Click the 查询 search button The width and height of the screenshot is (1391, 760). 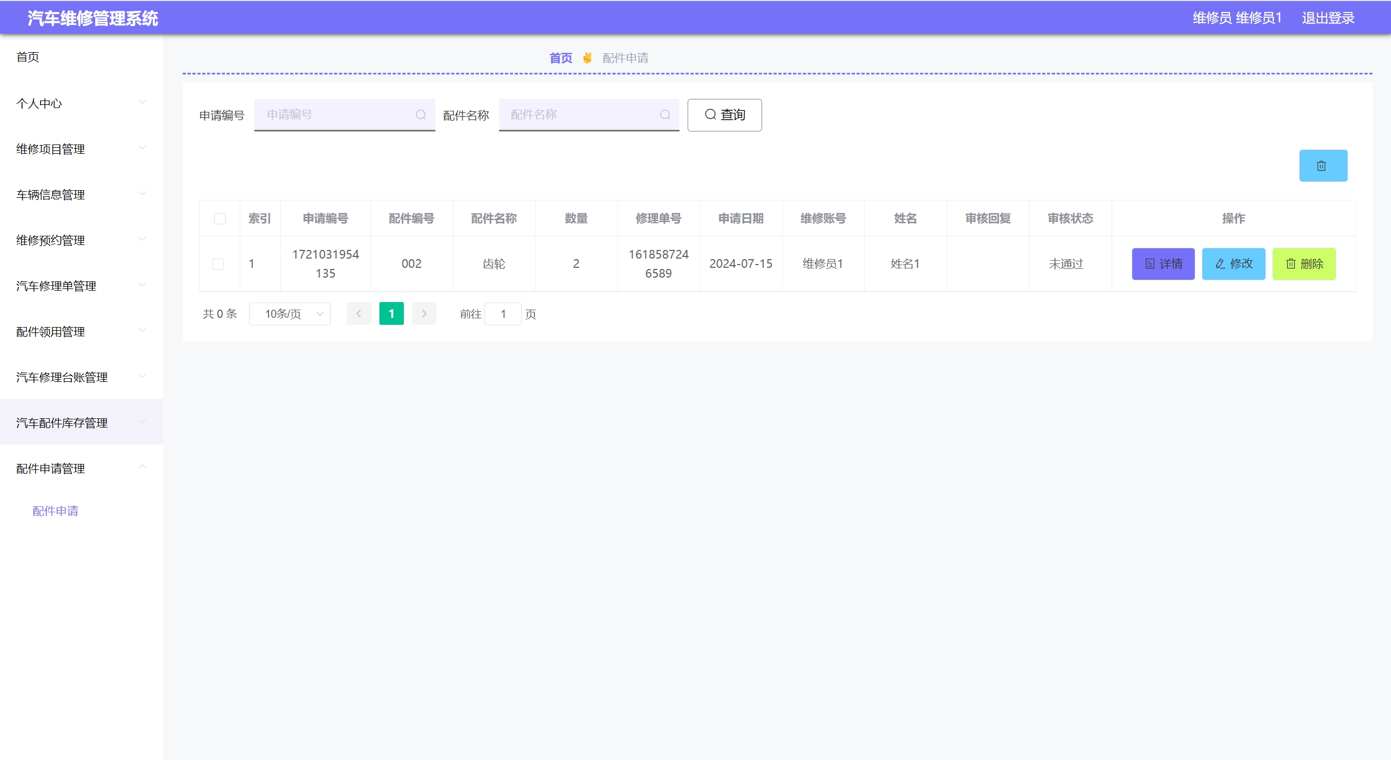point(724,115)
